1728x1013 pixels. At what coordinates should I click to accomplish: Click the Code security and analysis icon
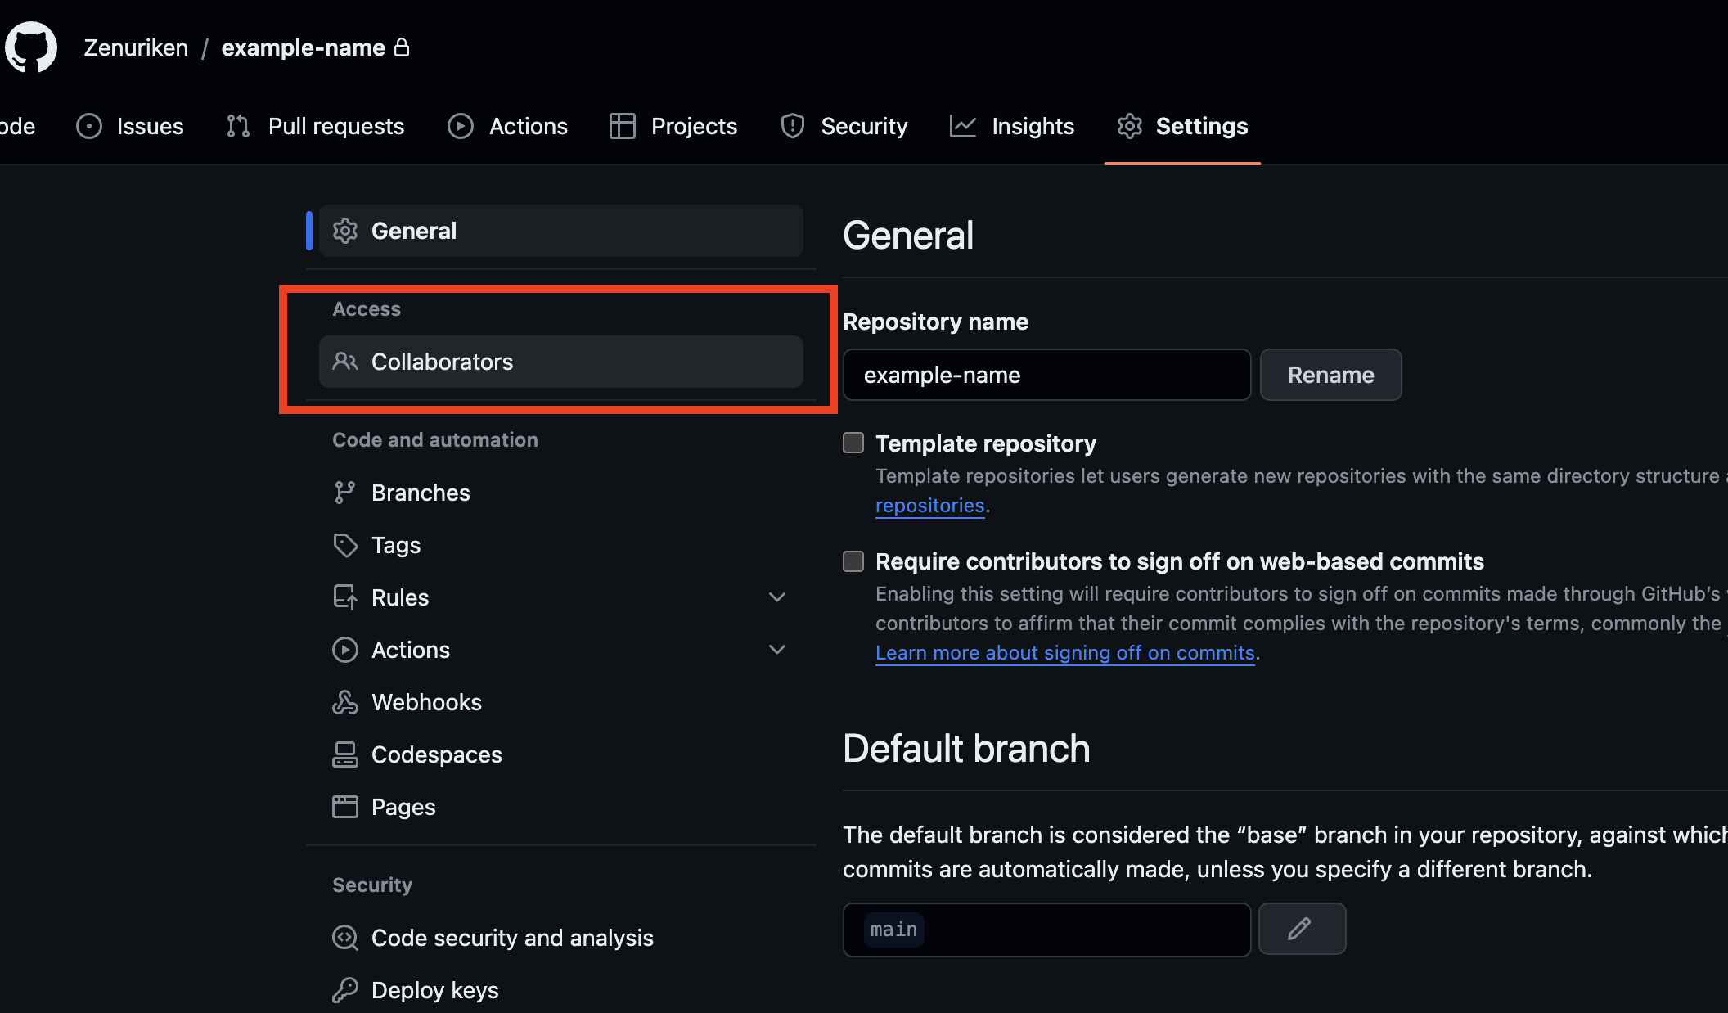point(345,938)
